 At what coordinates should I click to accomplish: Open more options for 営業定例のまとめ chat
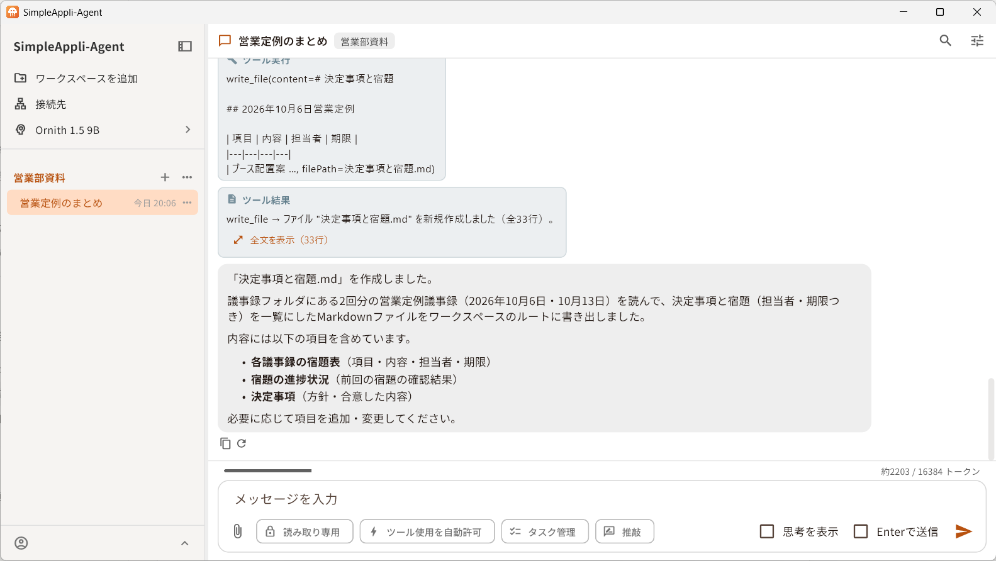[x=187, y=203]
